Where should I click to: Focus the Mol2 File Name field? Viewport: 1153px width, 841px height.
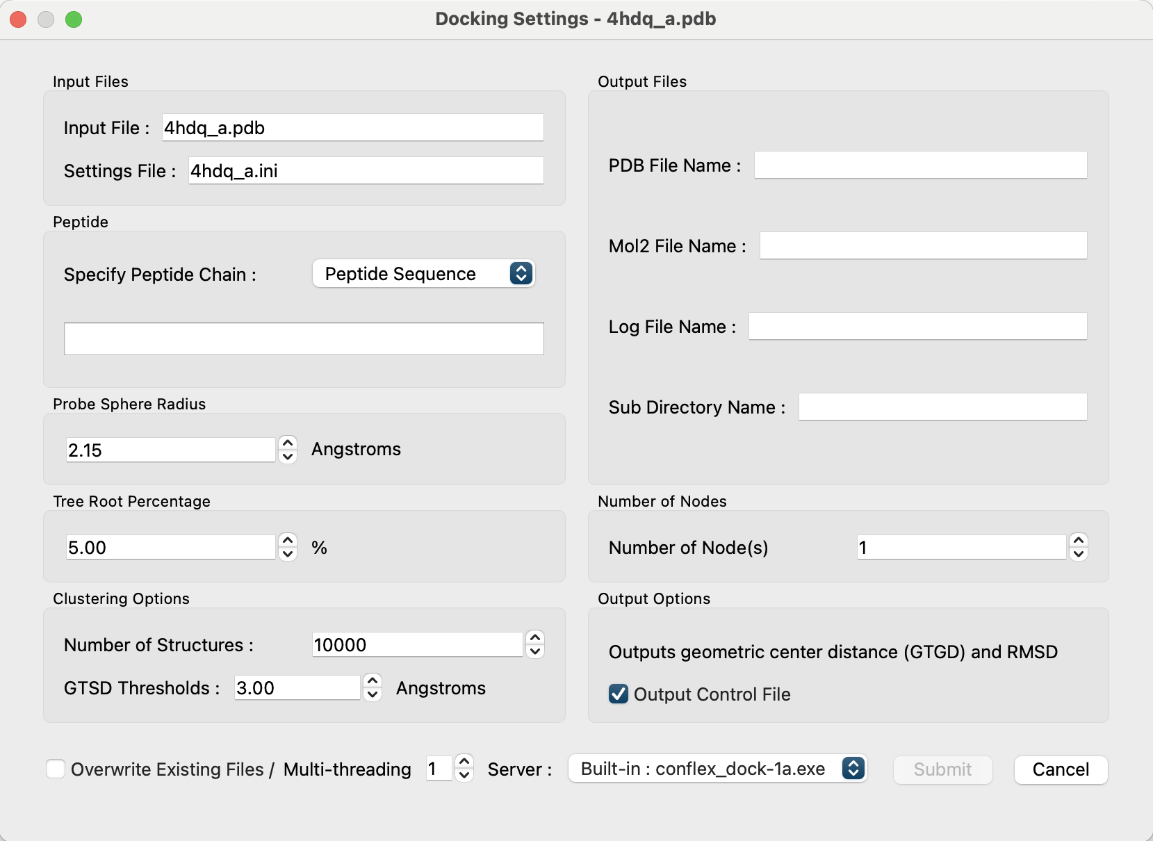pyautogui.click(x=922, y=246)
